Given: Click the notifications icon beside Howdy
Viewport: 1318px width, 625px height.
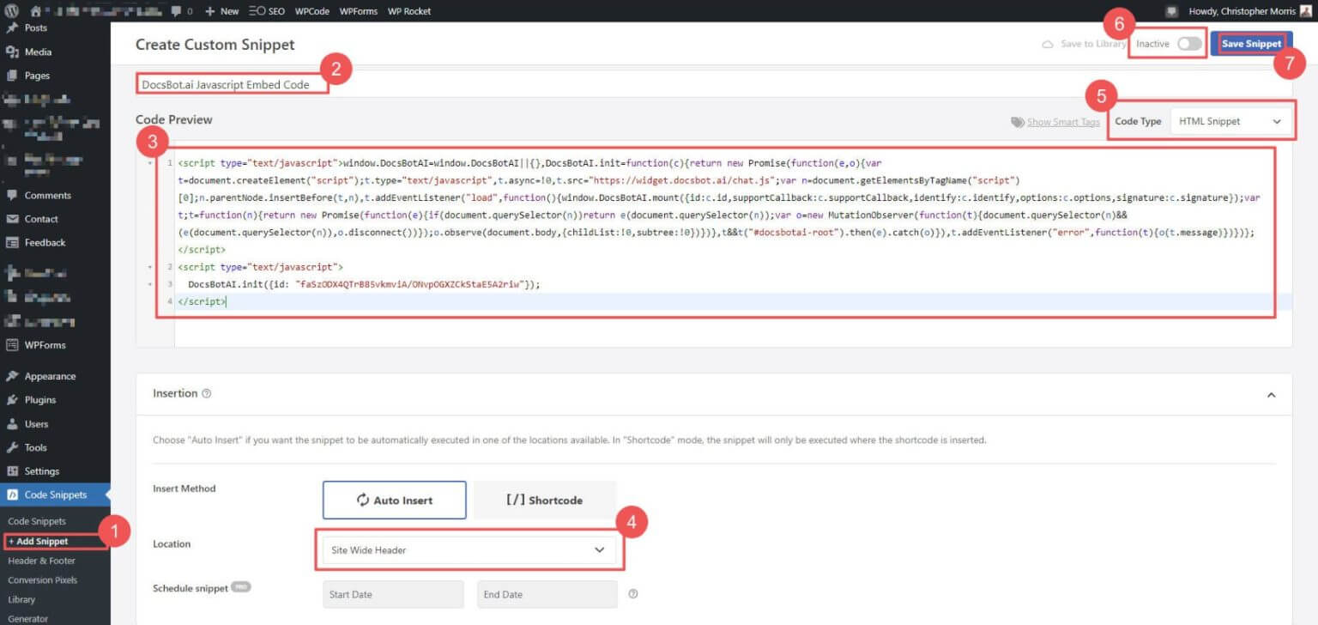Looking at the screenshot, I should coord(1171,11).
